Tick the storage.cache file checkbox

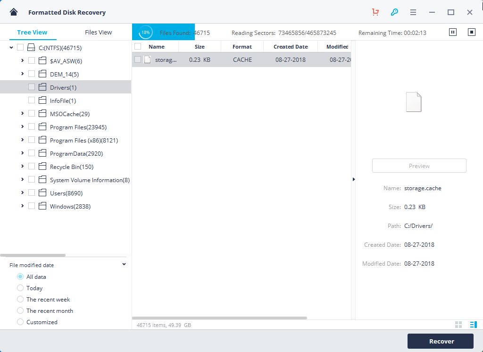tap(138, 59)
